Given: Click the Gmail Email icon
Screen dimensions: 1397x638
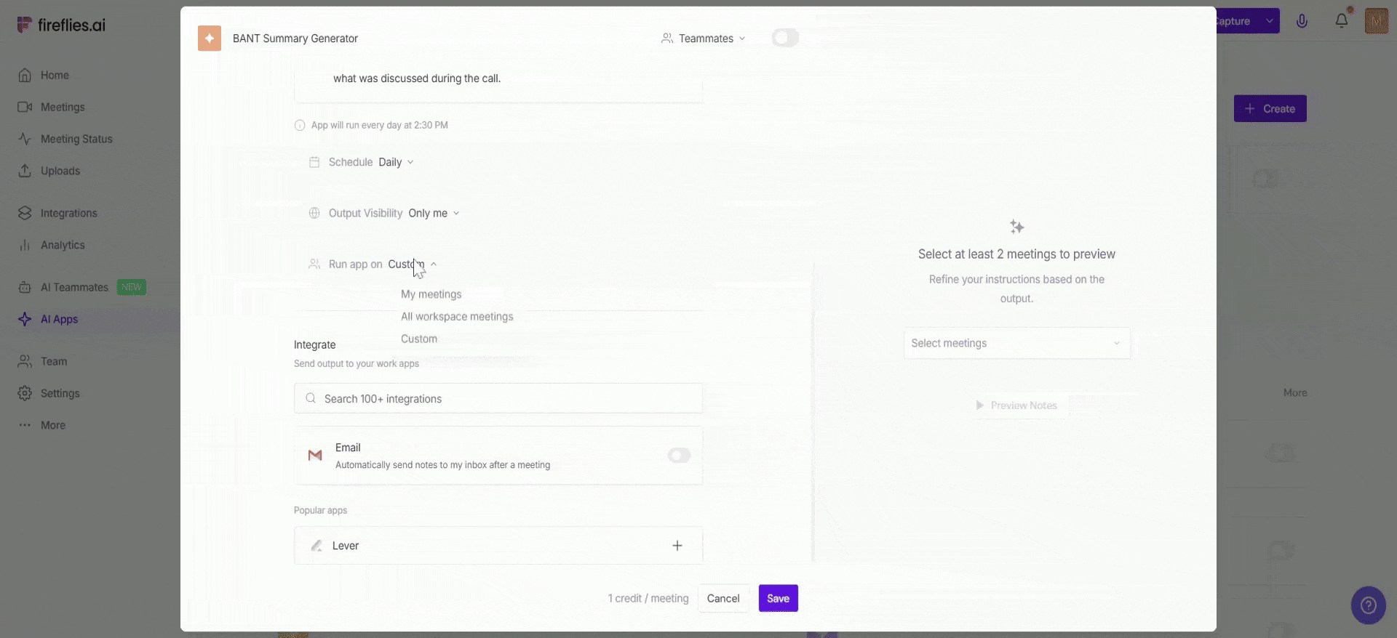Looking at the screenshot, I should [315, 456].
